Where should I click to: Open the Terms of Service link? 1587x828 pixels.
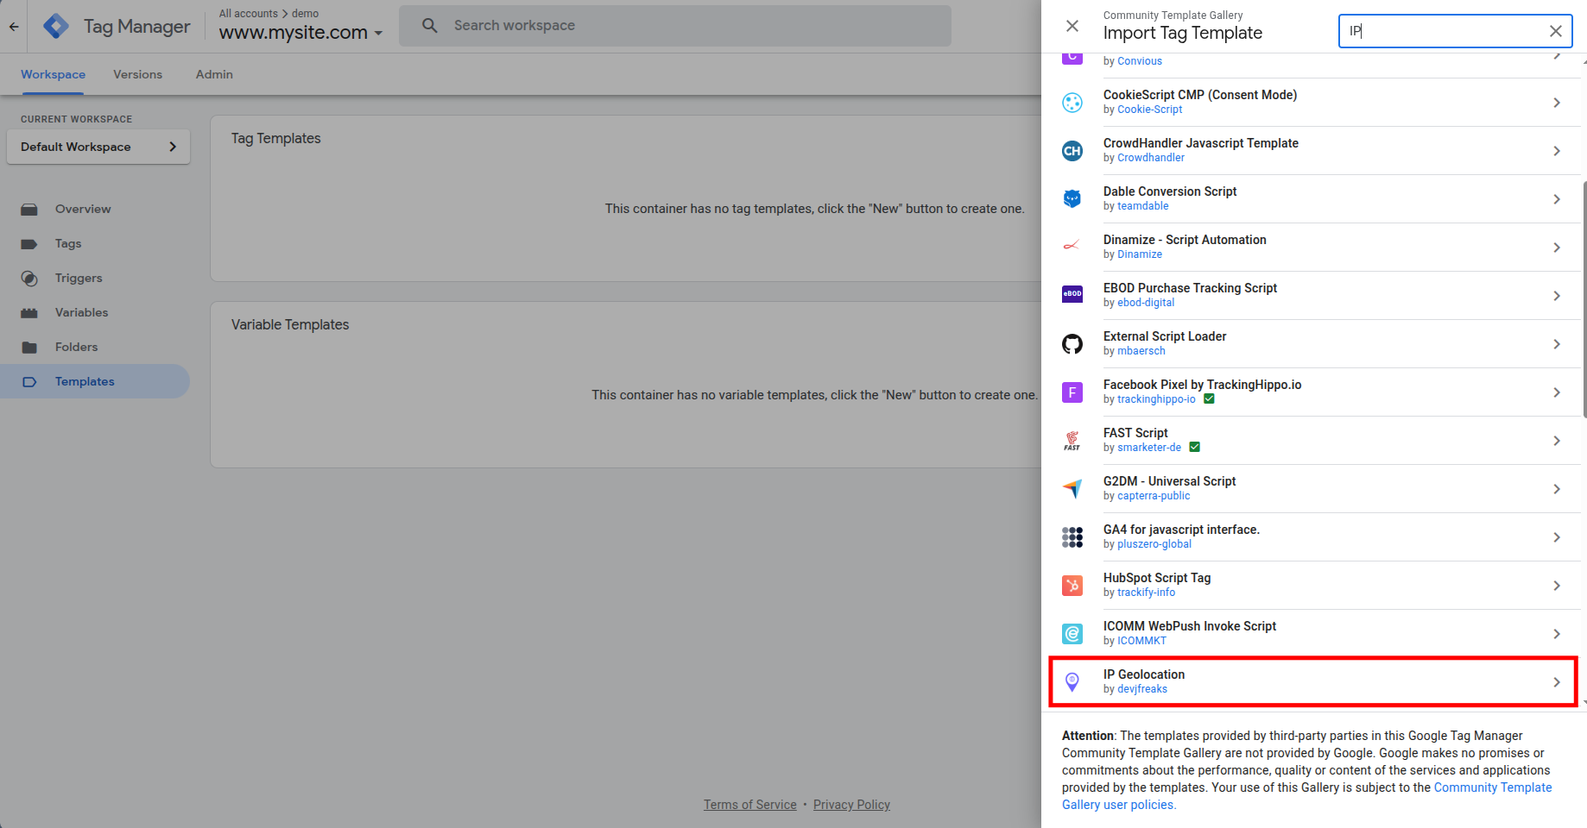click(x=750, y=805)
